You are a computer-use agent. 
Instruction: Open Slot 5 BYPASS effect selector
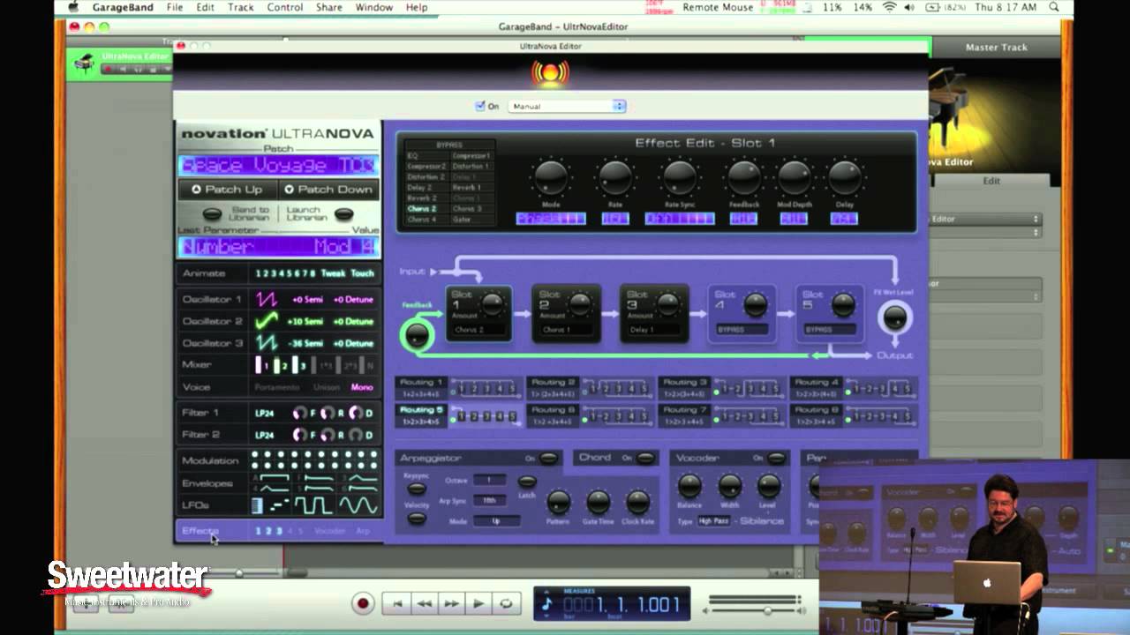830,330
